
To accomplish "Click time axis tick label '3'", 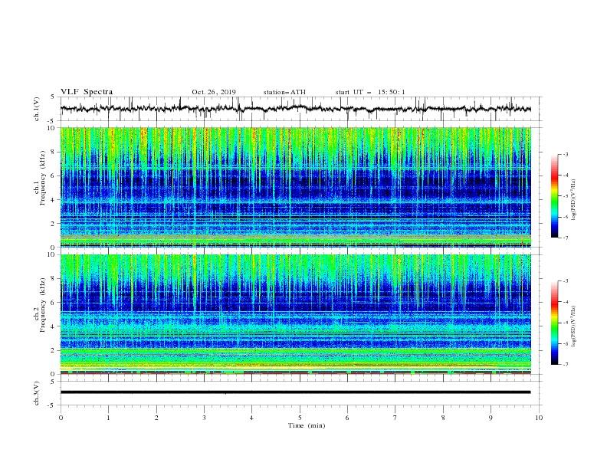I will [x=204, y=418].
